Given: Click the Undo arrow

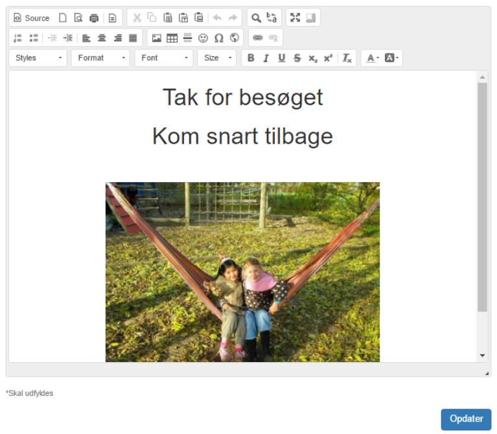Looking at the screenshot, I should 217,17.
